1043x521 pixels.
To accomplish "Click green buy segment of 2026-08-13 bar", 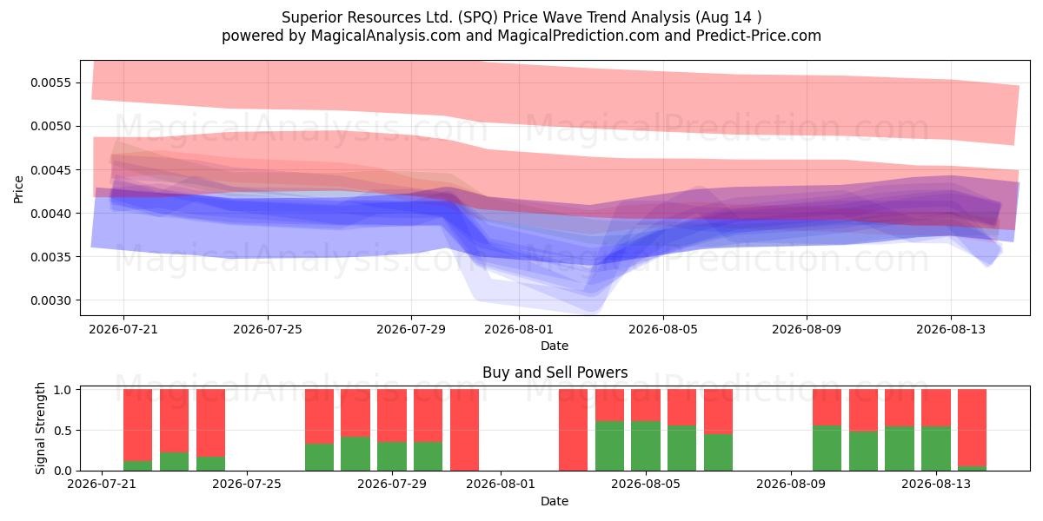I will coord(936,449).
